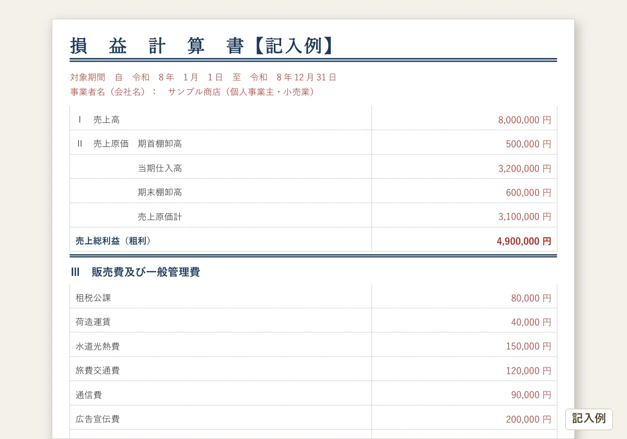Click the 8,000,000 円 sales amount
This screenshot has height=439, width=627.
tap(525, 120)
